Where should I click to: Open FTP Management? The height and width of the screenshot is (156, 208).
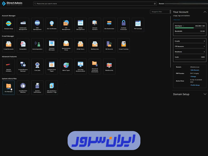point(66,24)
